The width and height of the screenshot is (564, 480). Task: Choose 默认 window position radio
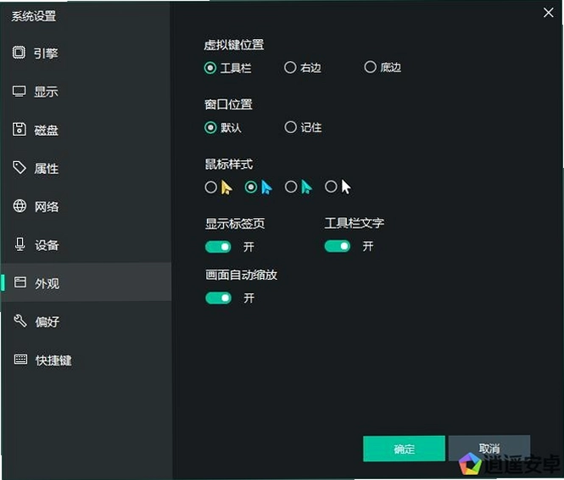tap(210, 127)
